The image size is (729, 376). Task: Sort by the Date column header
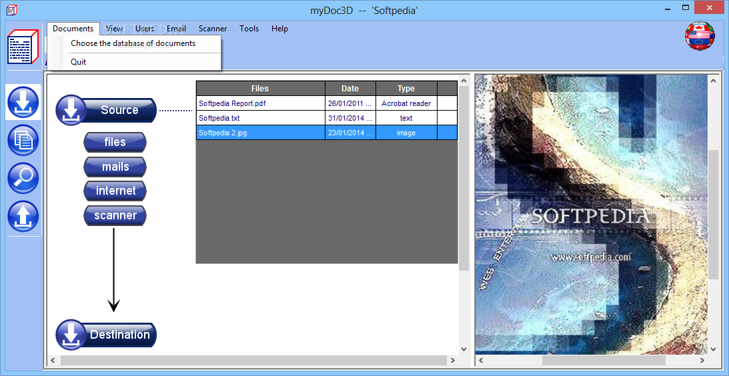[x=350, y=88]
